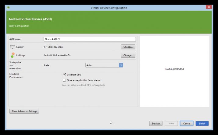
Task: Click the 'Scale:' label
Action: [46, 65]
